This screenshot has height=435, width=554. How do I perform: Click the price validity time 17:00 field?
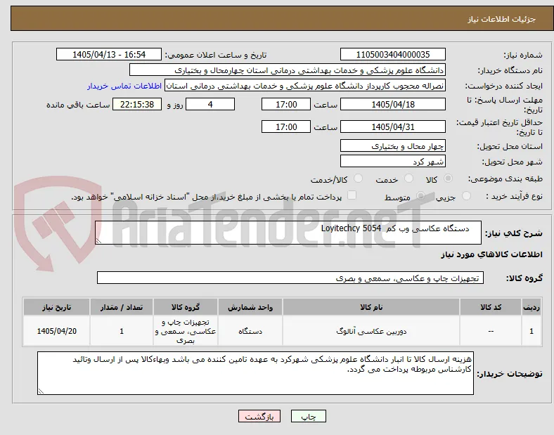point(286,126)
